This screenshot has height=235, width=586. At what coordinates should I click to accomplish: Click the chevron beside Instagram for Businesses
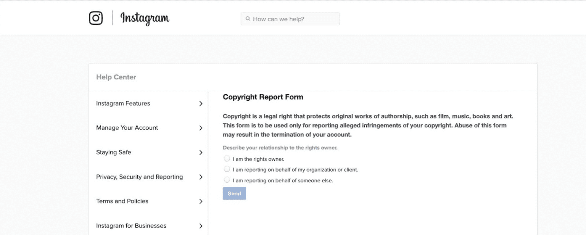point(201,225)
